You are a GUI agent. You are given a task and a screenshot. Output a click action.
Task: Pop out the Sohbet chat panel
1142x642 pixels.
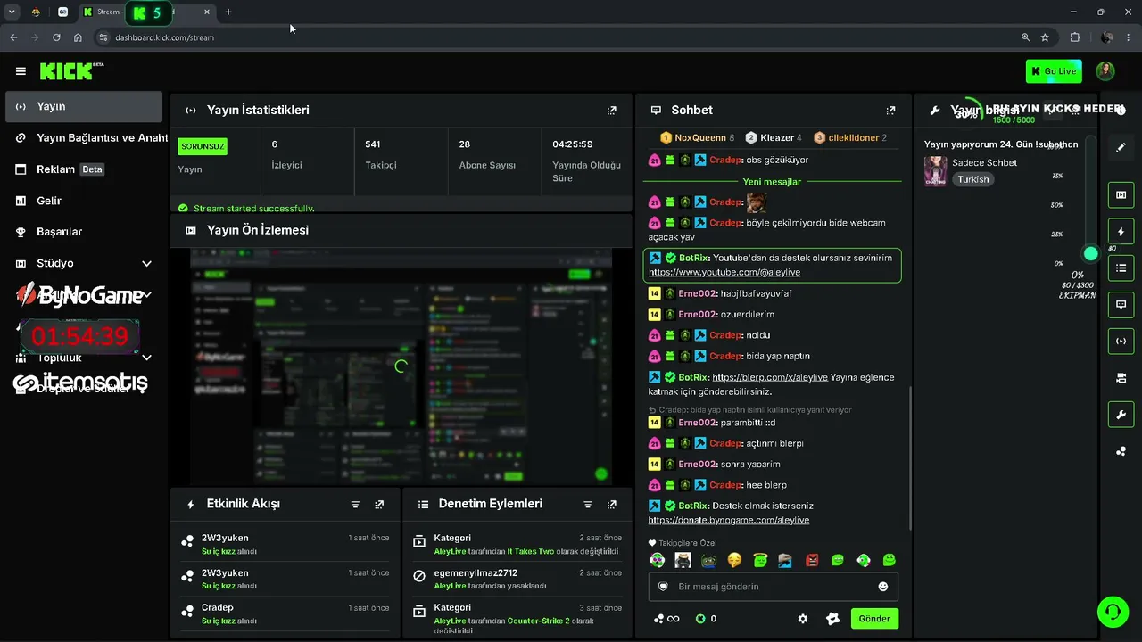coord(890,111)
